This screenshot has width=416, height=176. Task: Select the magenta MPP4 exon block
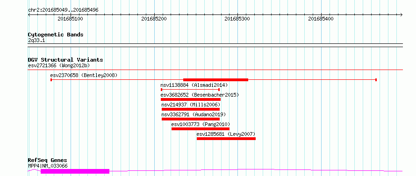[x=75, y=171]
